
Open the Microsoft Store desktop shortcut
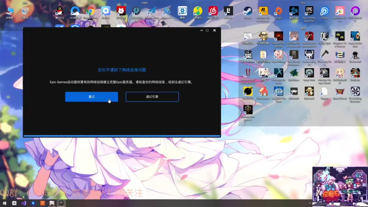[x=340, y=14]
